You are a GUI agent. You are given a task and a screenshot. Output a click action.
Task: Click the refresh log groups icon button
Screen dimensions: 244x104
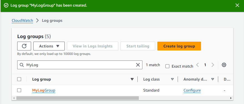tap(24, 46)
